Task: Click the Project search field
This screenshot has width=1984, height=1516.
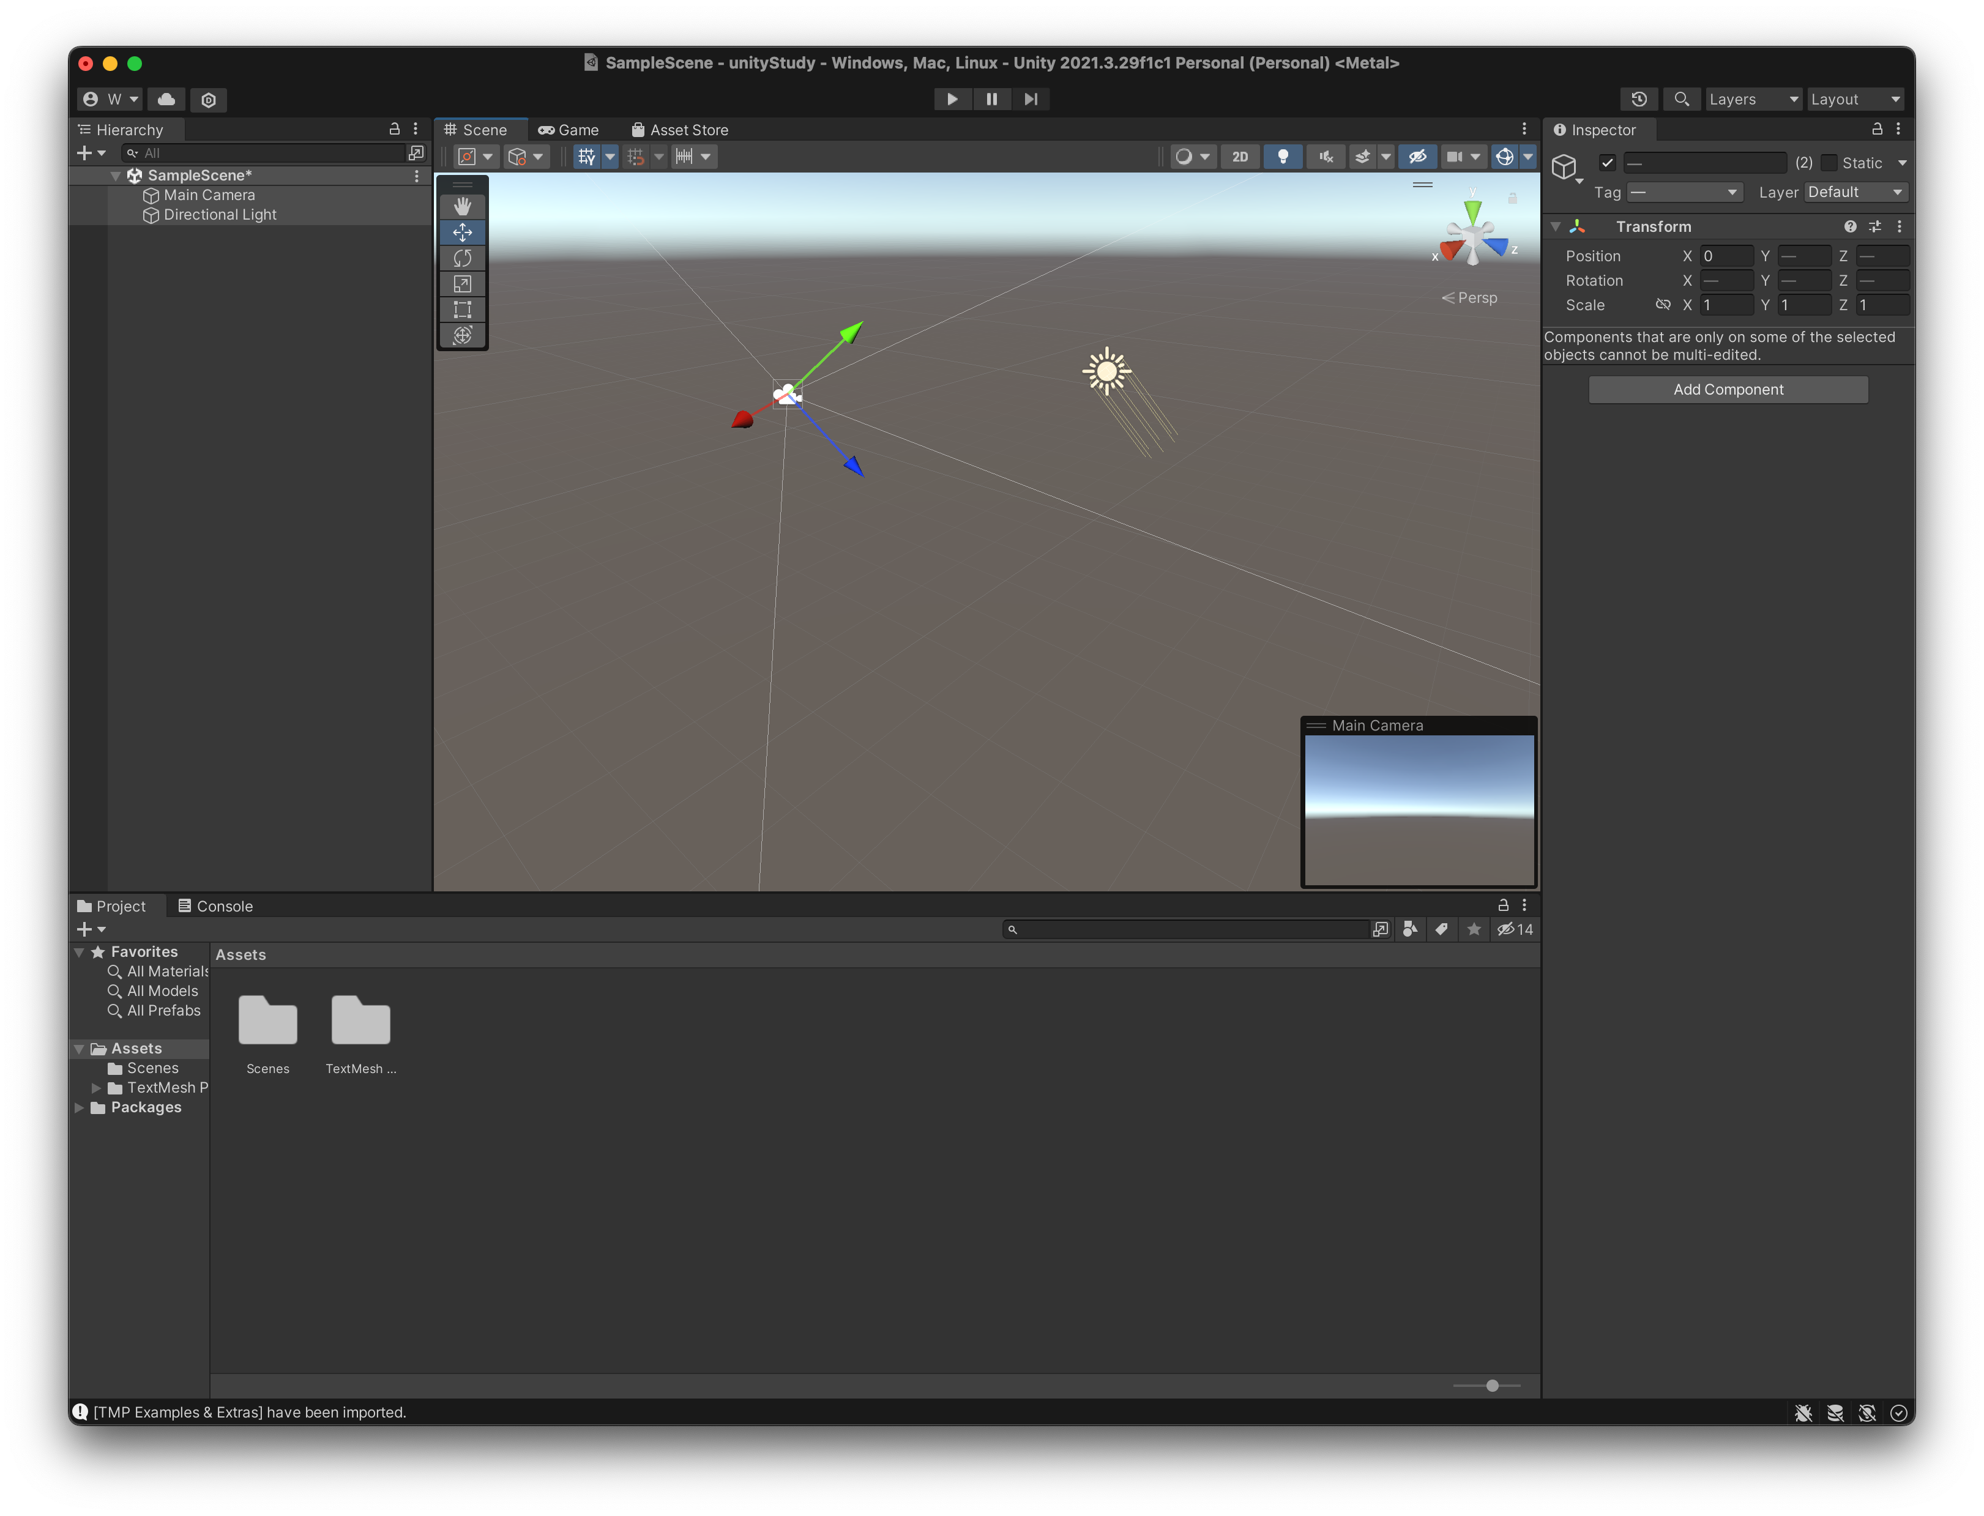Action: click(1186, 929)
